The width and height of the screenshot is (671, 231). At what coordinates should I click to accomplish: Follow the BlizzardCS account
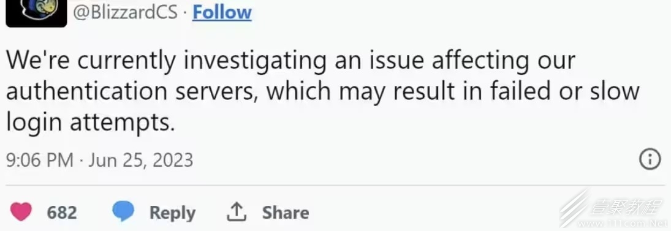tap(222, 12)
